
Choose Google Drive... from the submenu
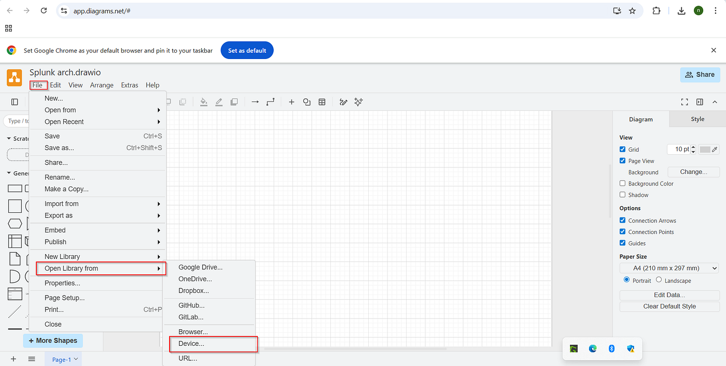pyautogui.click(x=209, y=267)
